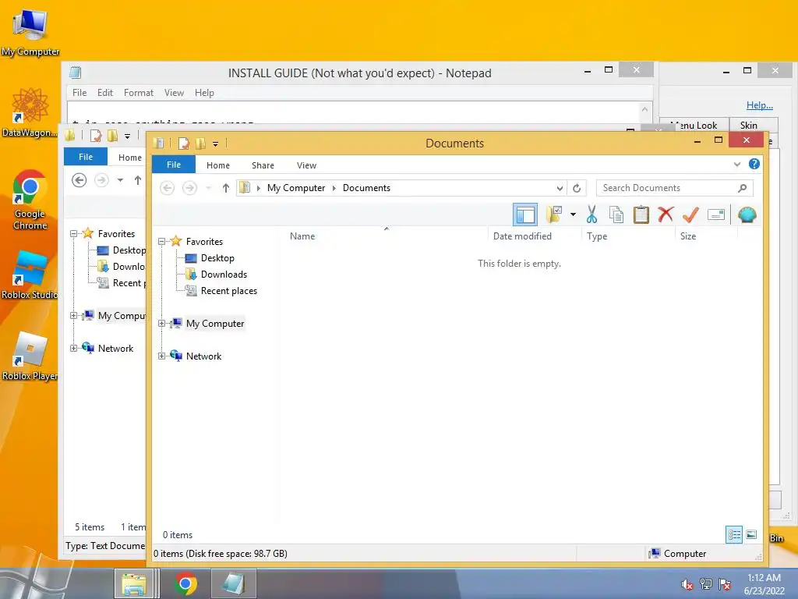Click New folder icon in Documents quick access toolbar
Screen dimensions: 798x599
click(200, 144)
